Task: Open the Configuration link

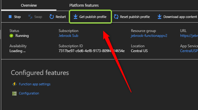Action: pos(29,93)
